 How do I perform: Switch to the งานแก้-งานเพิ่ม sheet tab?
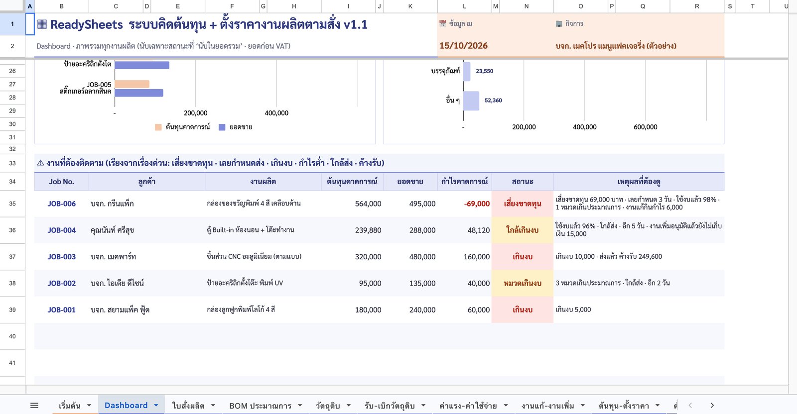coord(547,406)
